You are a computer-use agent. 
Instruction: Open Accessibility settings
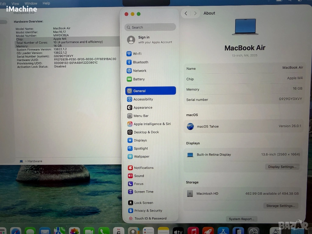(143, 99)
